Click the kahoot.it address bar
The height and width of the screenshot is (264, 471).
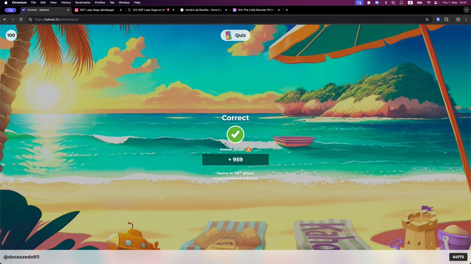pos(230,19)
